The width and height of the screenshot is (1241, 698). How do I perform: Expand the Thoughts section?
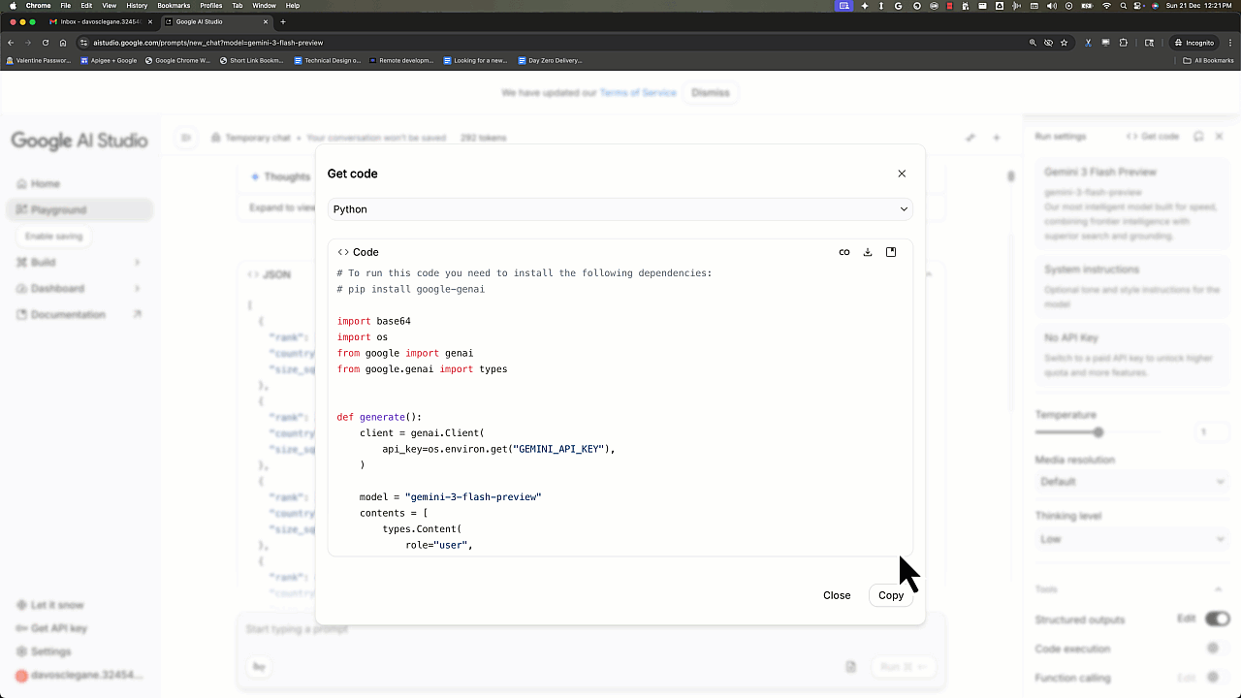(281, 177)
